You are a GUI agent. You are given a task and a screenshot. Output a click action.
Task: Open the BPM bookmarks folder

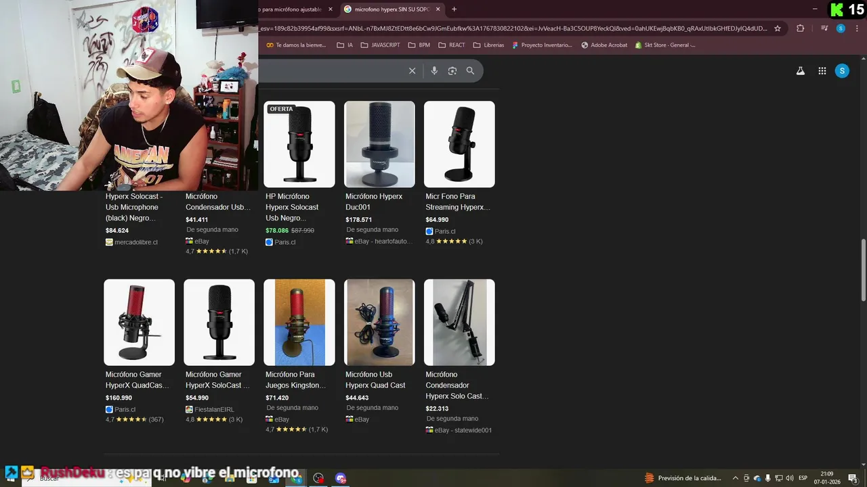419,45
